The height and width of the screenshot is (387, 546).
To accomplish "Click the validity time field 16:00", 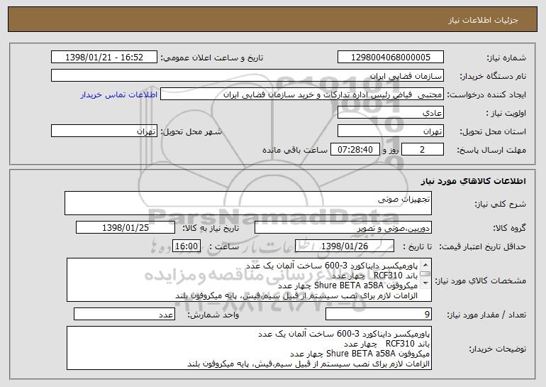I will [186, 246].
